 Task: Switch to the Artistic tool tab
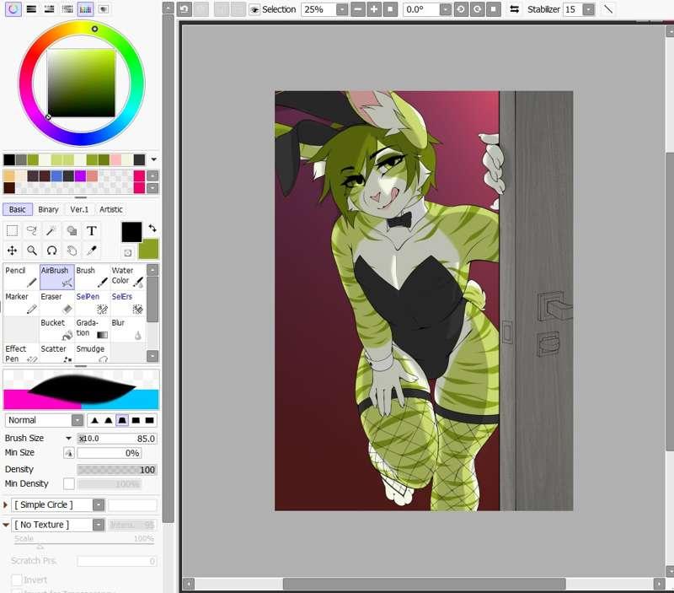111,209
